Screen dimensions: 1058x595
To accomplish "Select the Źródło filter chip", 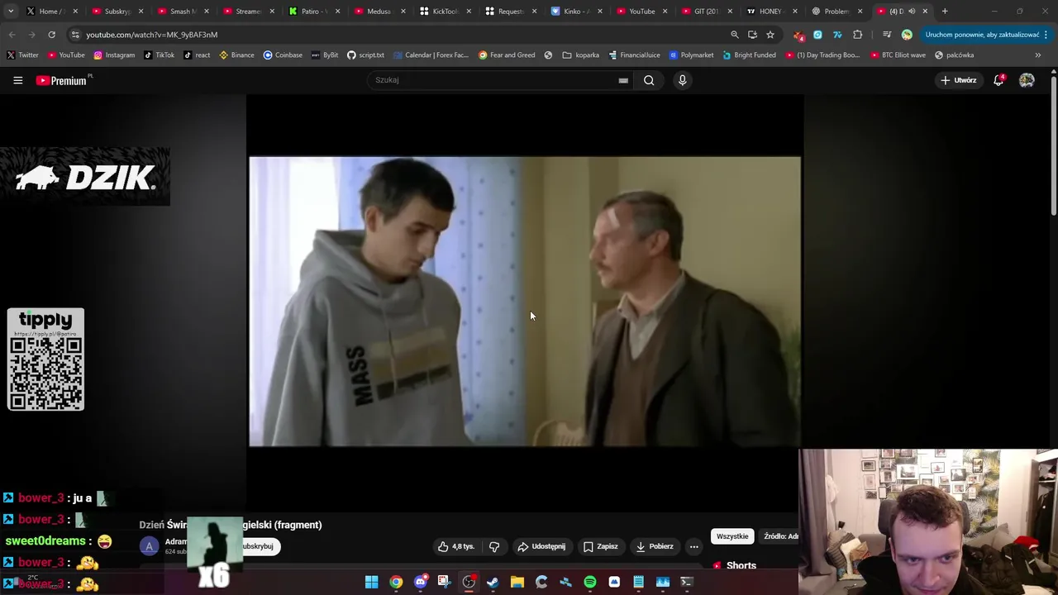I will pos(780,536).
